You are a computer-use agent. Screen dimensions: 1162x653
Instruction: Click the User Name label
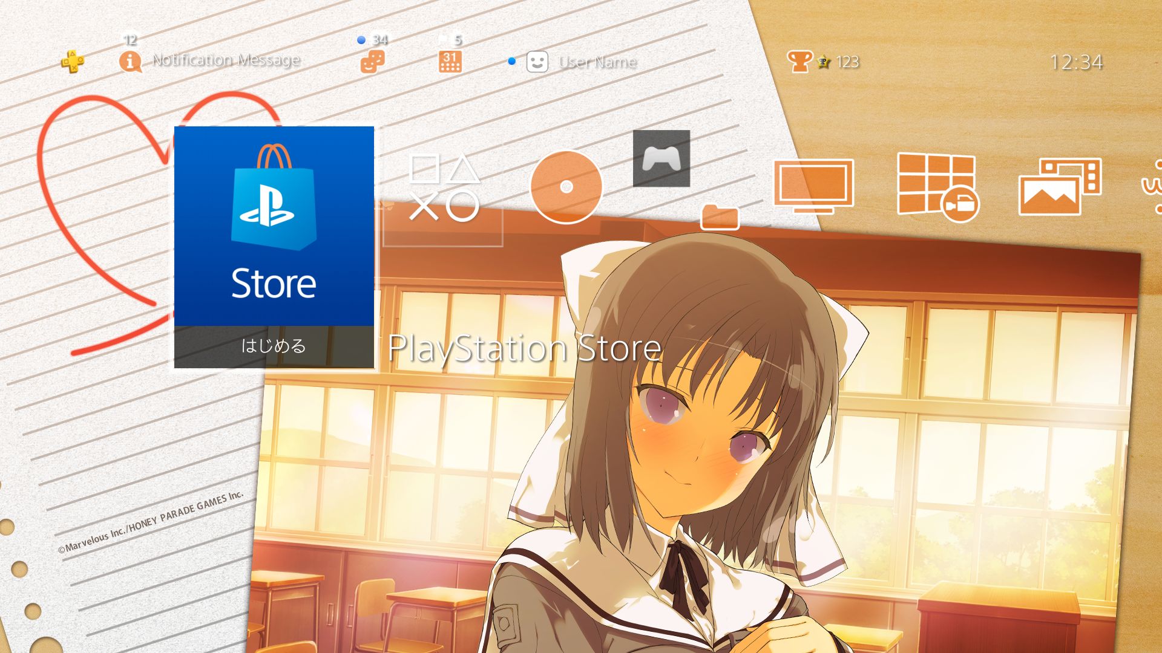(x=597, y=62)
